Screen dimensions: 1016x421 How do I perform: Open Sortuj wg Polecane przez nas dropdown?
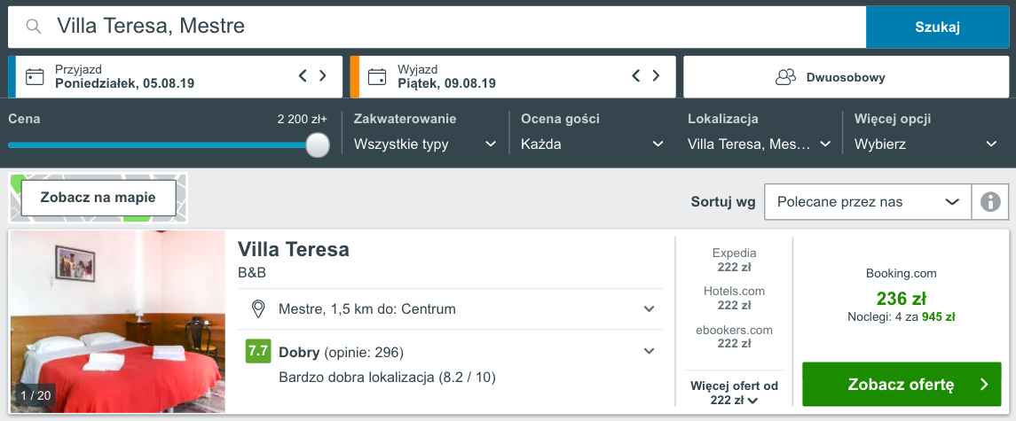(x=869, y=202)
